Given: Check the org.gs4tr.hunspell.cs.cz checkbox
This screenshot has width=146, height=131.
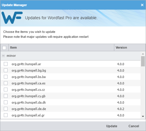Looking at the screenshot, I should pyautogui.click(x=6, y=90).
